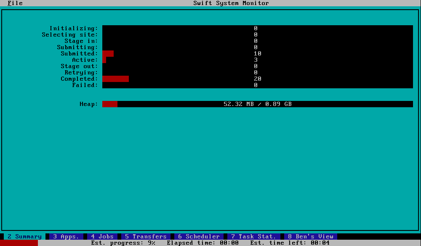This screenshot has height=246, width=421.
Task: Click the Elapsed time readout
Action: [203, 243]
